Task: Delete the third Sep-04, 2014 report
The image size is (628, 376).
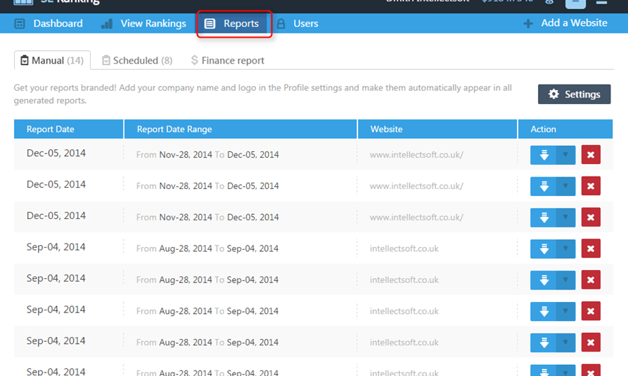Action: (591, 310)
